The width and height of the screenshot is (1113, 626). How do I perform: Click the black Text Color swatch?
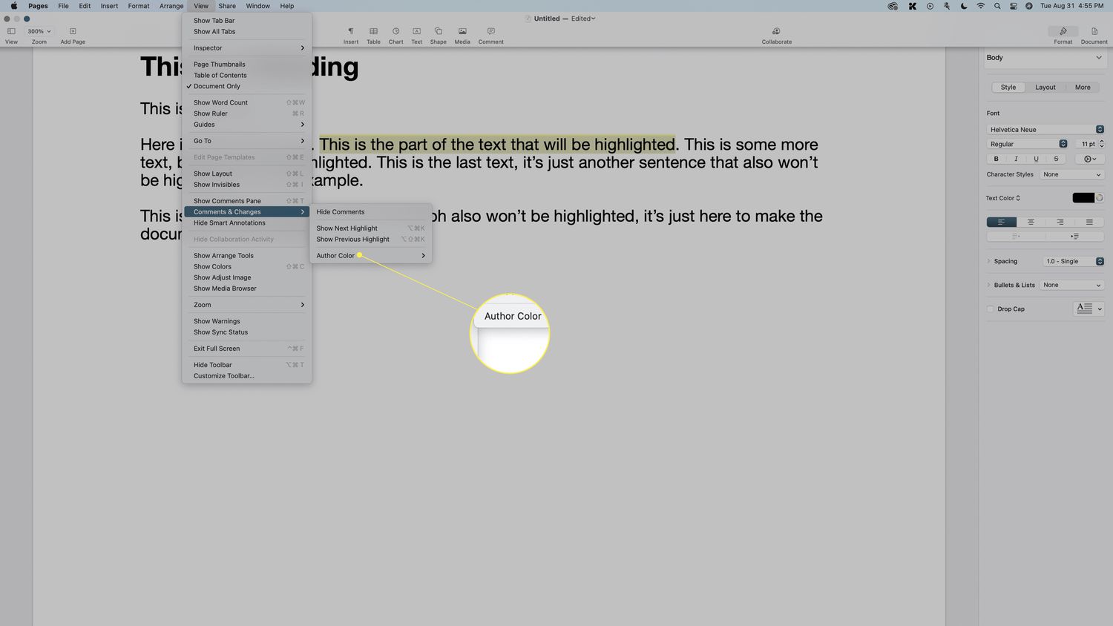click(1083, 198)
